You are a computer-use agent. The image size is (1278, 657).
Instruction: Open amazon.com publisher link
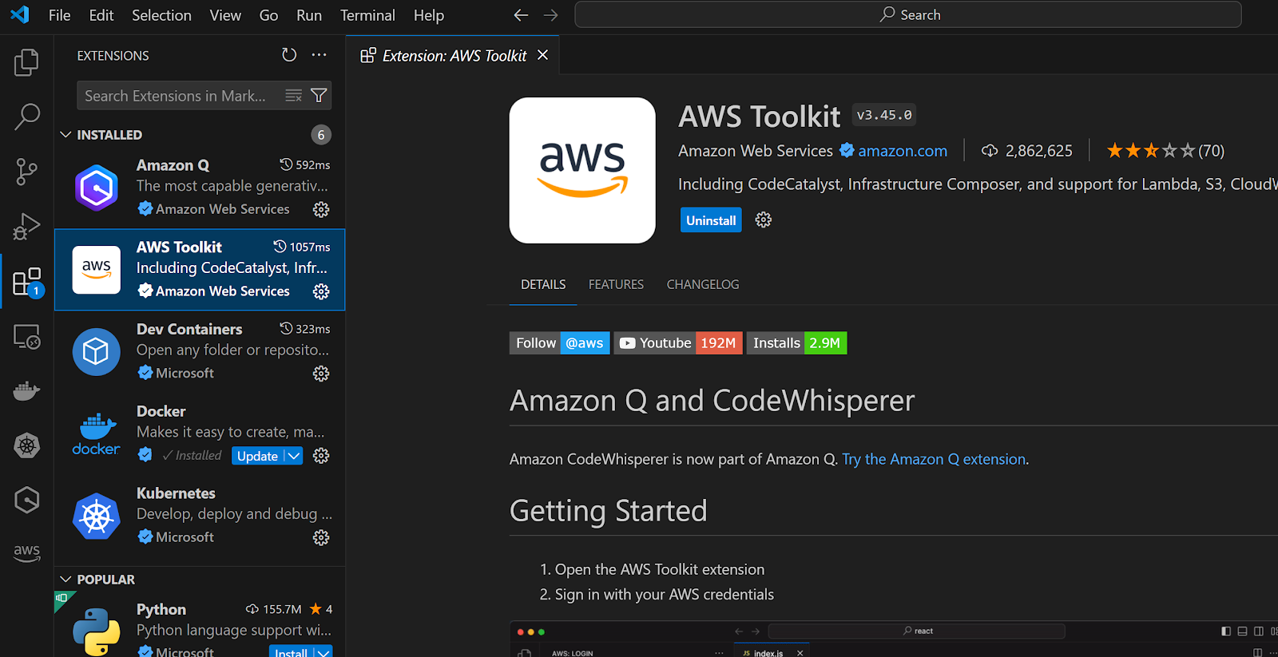(903, 151)
